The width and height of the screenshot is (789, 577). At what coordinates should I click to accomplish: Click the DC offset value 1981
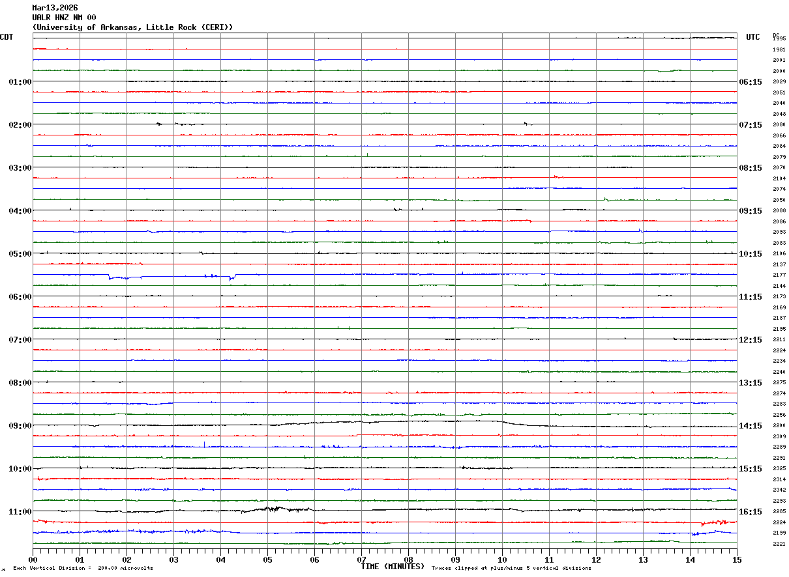pyautogui.click(x=779, y=49)
